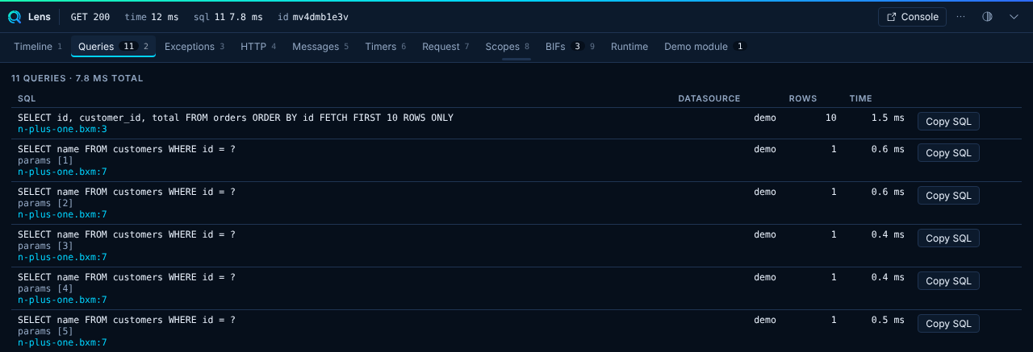Open n-plus-one.bxm:7 link under params [1]
The height and width of the screenshot is (352, 1033).
(x=62, y=172)
